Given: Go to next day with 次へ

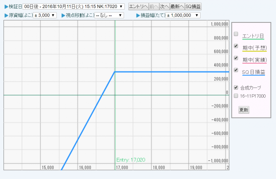Looking at the screenshot, I should [x=165, y=6].
